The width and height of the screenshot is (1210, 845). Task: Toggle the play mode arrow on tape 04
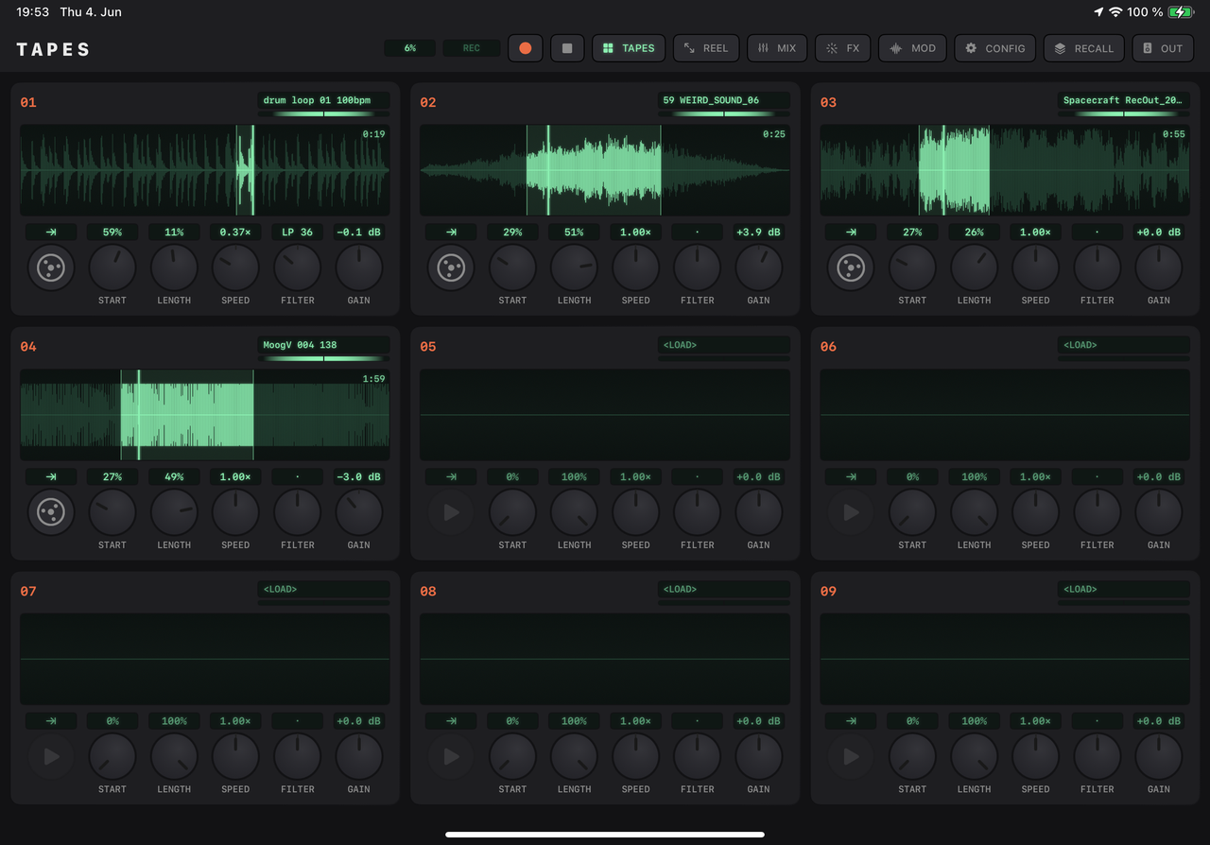pyautogui.click(x=51, y=477)
